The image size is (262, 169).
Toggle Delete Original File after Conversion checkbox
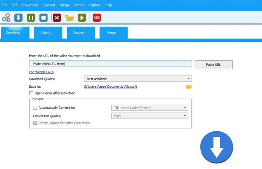pyautogui.click(x=35, y=123)
